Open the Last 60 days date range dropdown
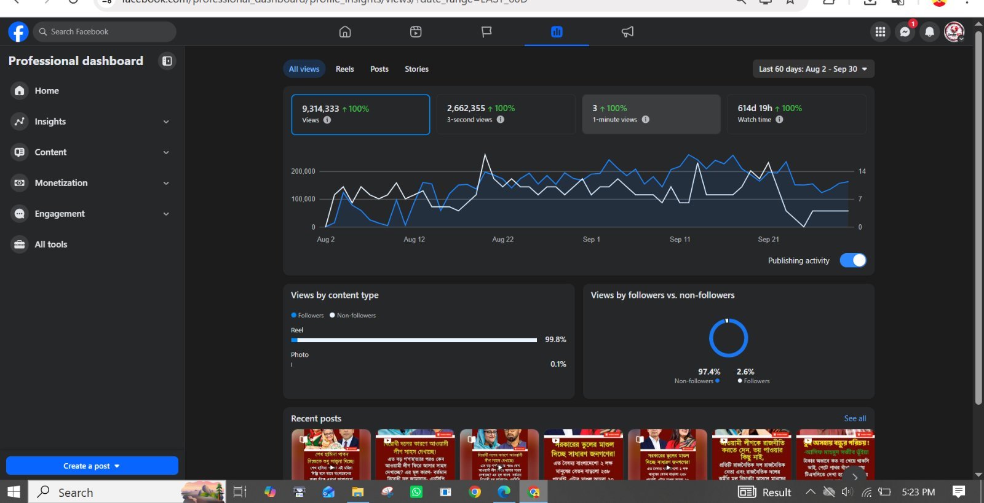 (x=813, y=69)
